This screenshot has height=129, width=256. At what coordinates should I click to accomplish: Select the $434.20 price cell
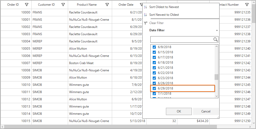(193, 121)
